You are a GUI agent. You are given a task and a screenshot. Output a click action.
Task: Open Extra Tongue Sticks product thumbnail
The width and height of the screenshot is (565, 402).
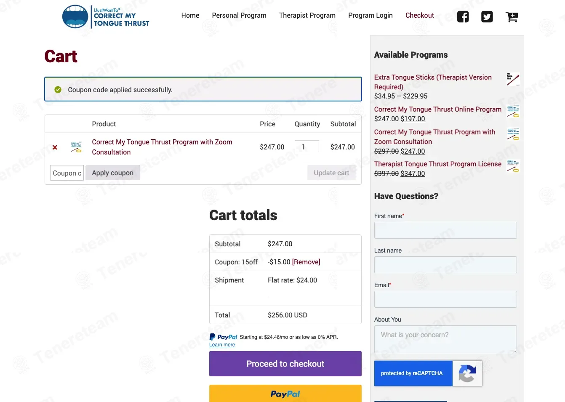coord(513,79)
